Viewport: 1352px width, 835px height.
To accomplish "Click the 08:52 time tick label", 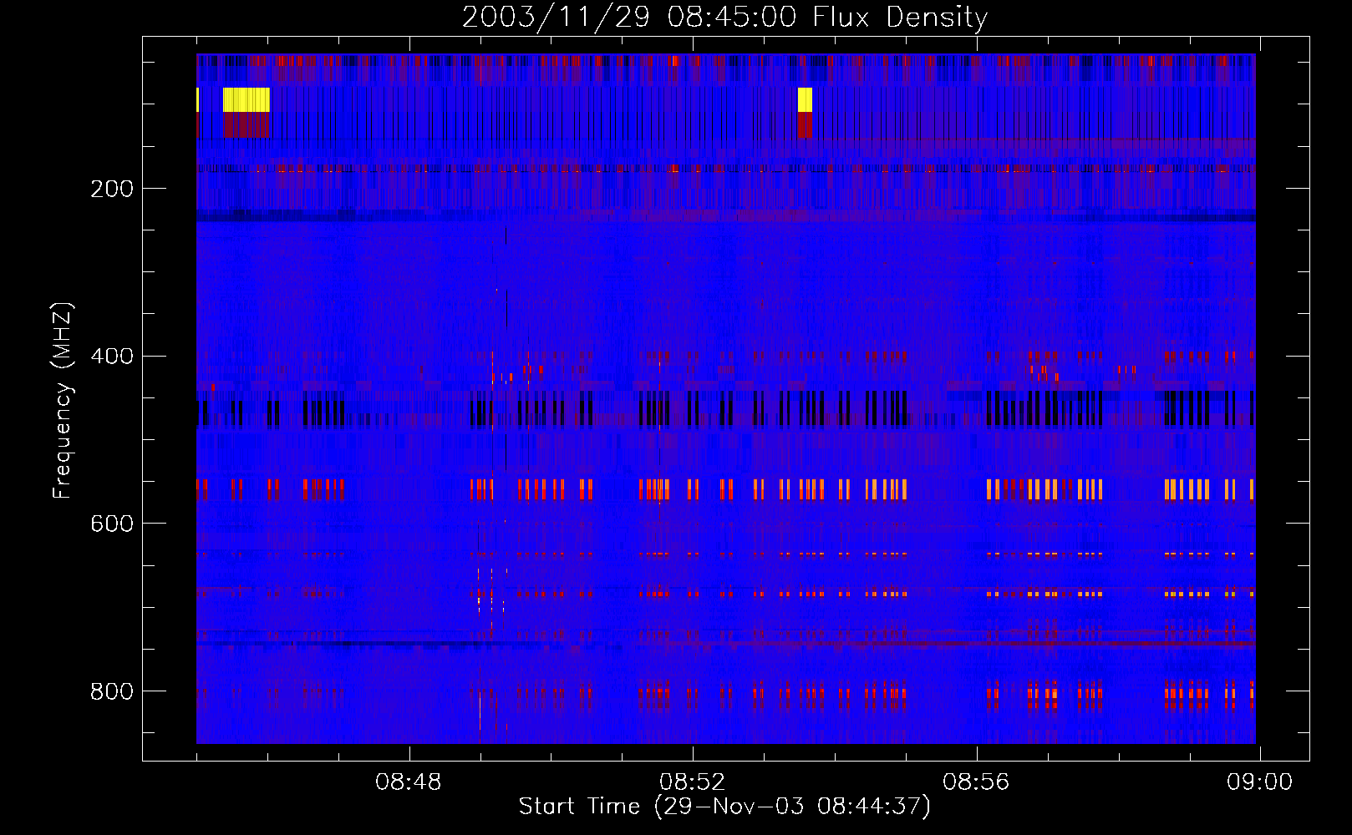I will (x=692, y=782).
